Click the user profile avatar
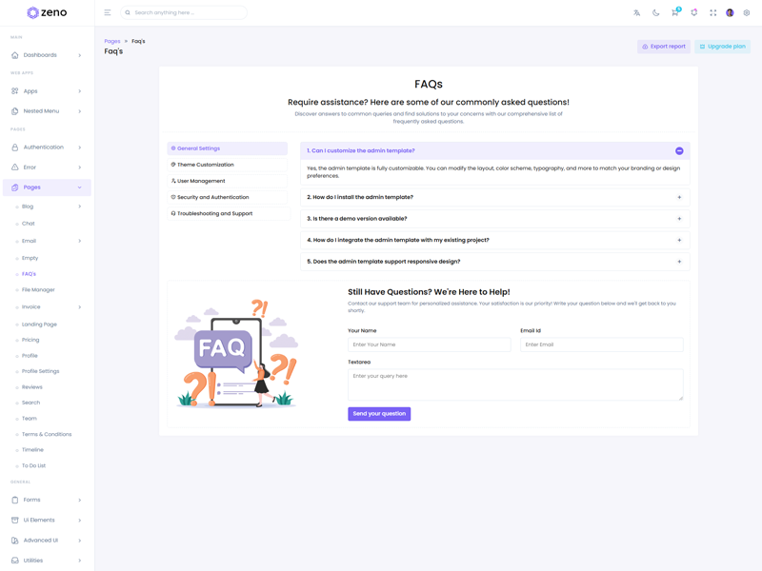 pyautogui.click(x=730, y=13)
